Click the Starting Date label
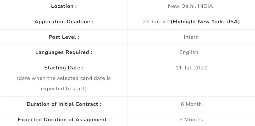Image resolution: width=255 pixels, height=126 pixels. (x=64, y=68)
